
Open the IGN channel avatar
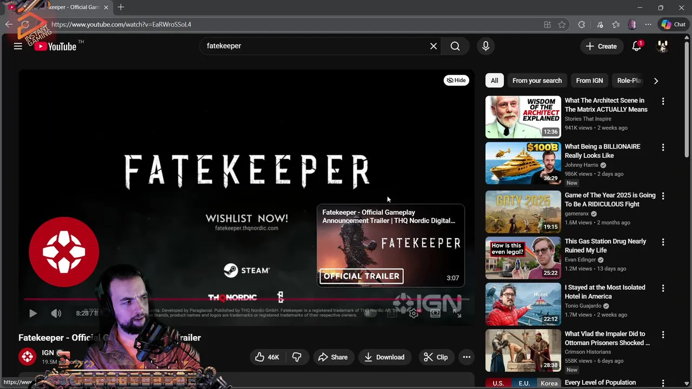pos(27,357)
